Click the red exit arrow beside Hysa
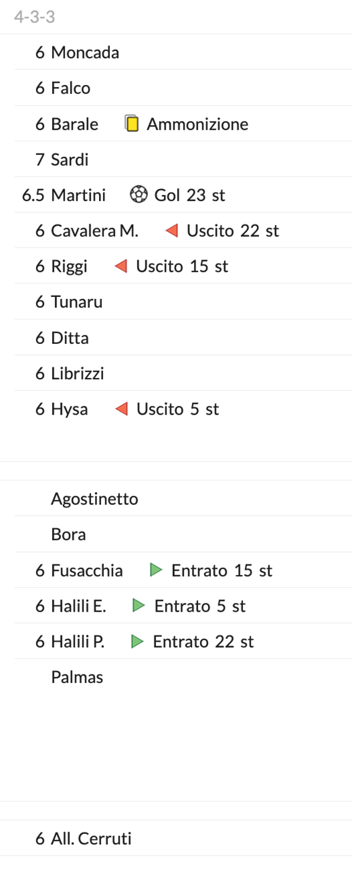The width and height of the screenshot is (352, 870). point(121,409)
